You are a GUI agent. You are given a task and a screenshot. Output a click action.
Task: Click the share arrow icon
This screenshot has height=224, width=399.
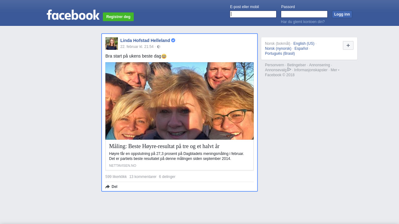pos(108,187)
